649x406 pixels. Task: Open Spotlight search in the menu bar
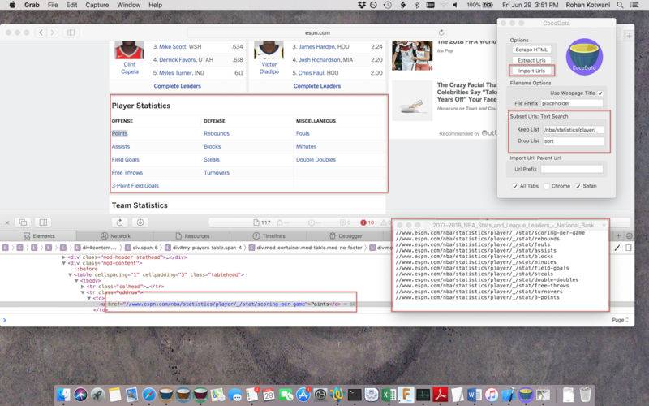coord(620,5)
